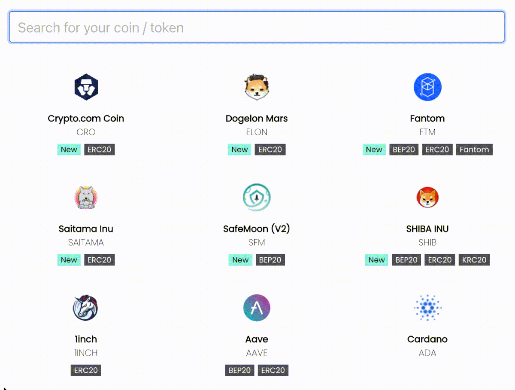Click the BEP20 tag under Aave
The height and width of the screenshot is (390, 515).
coord(239,370)
